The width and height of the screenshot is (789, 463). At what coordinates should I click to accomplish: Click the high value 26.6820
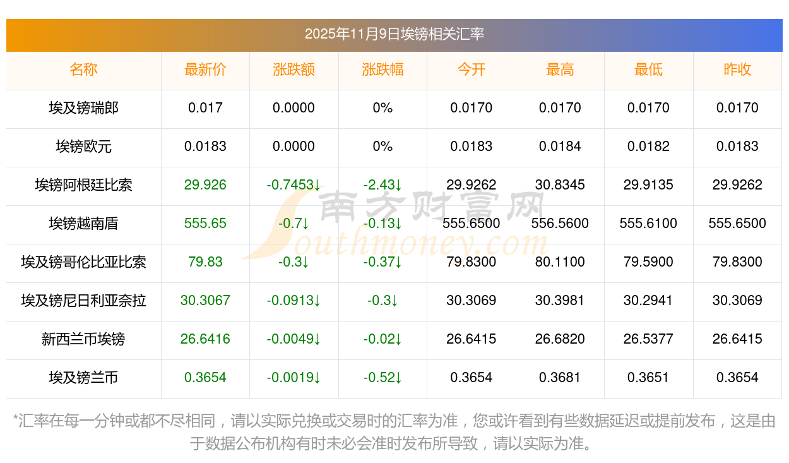[x=560, y=339]
